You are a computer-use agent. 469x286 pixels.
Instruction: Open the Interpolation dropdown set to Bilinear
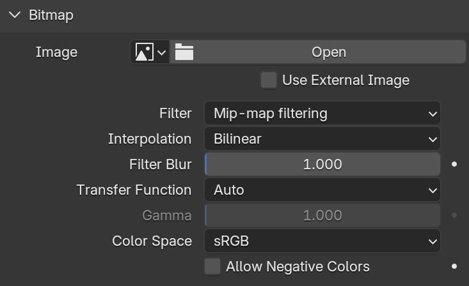pyautogui.click(x=322, y=139)
